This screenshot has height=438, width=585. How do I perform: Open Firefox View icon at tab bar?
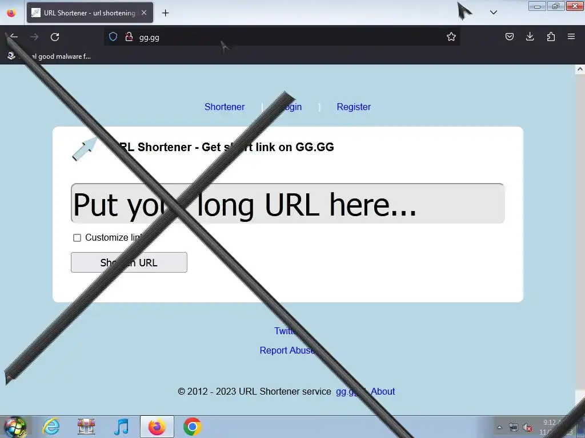(x=11, y=13)
